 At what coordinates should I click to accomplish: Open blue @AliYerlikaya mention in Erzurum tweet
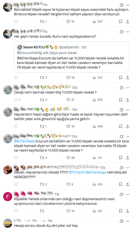tap(24, 141)
